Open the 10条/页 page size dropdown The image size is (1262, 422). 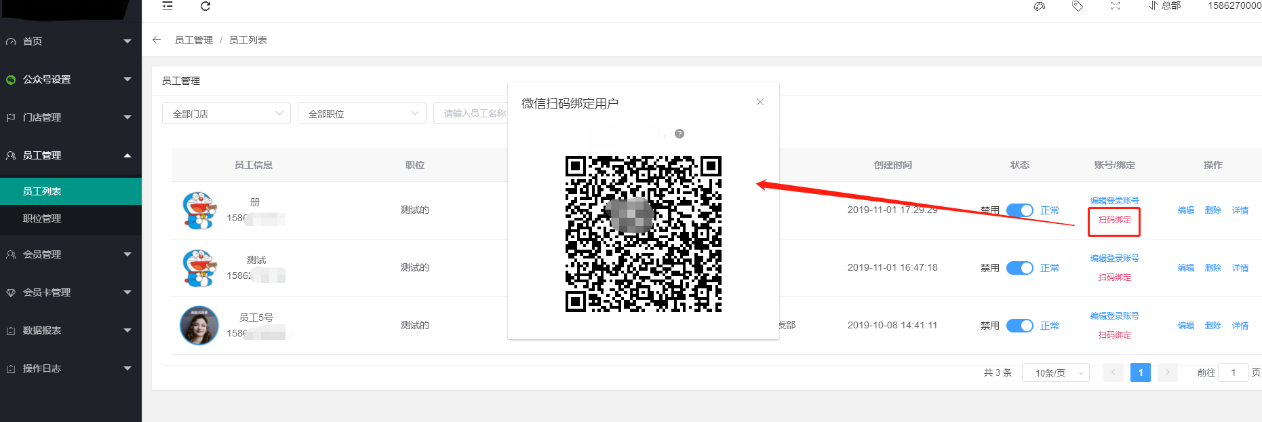click(1056, 372)
